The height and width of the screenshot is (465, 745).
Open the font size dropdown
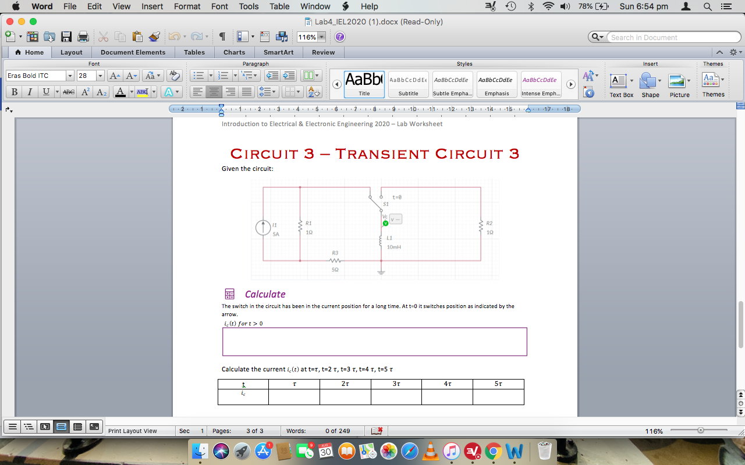pos(100,76)
